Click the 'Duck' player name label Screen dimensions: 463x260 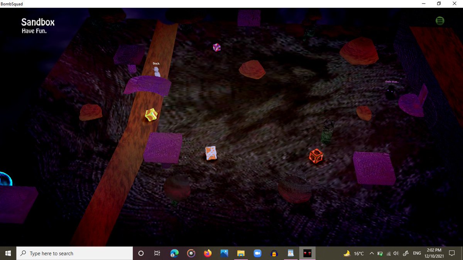[156, 64]
